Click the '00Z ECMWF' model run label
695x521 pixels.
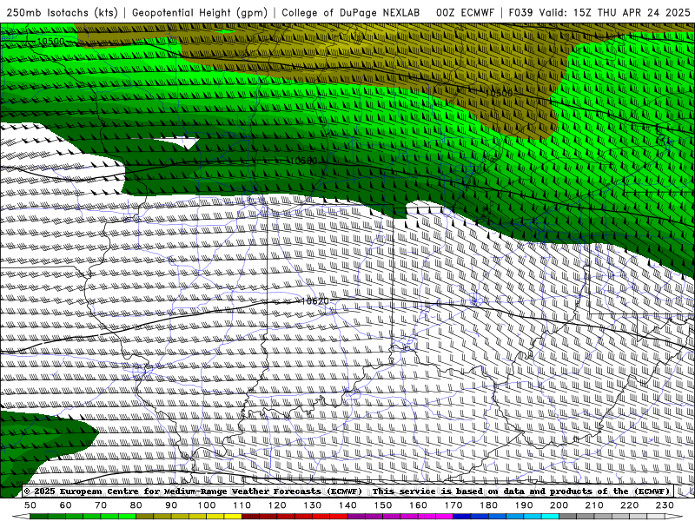tap(465, 12)
